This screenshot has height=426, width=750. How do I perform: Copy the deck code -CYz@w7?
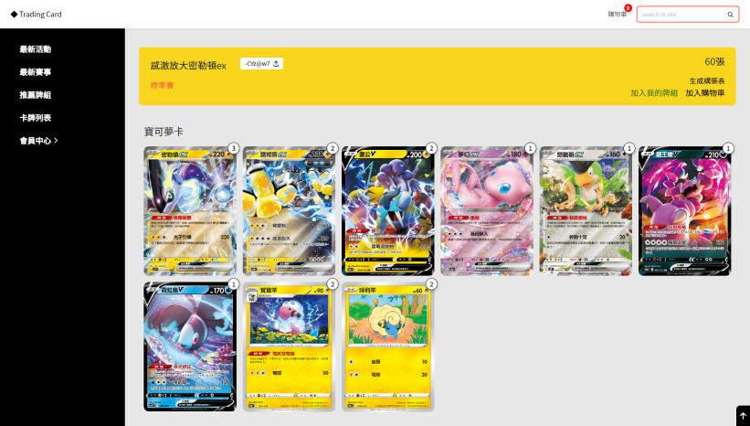(258, 64)
